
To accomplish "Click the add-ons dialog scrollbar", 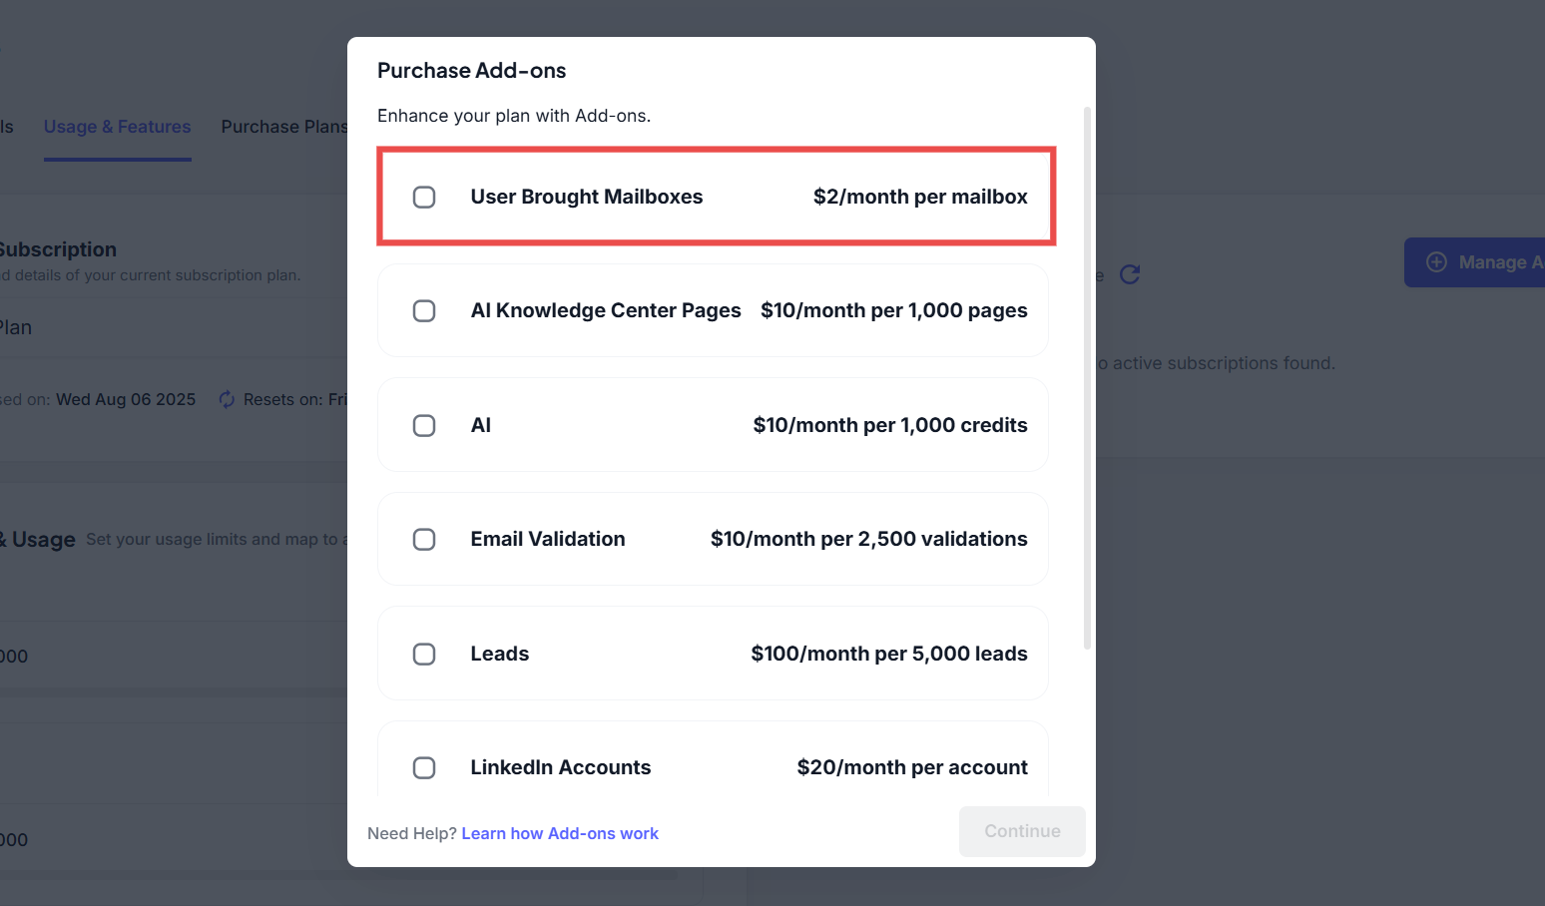I will [x=1087, y=379].
